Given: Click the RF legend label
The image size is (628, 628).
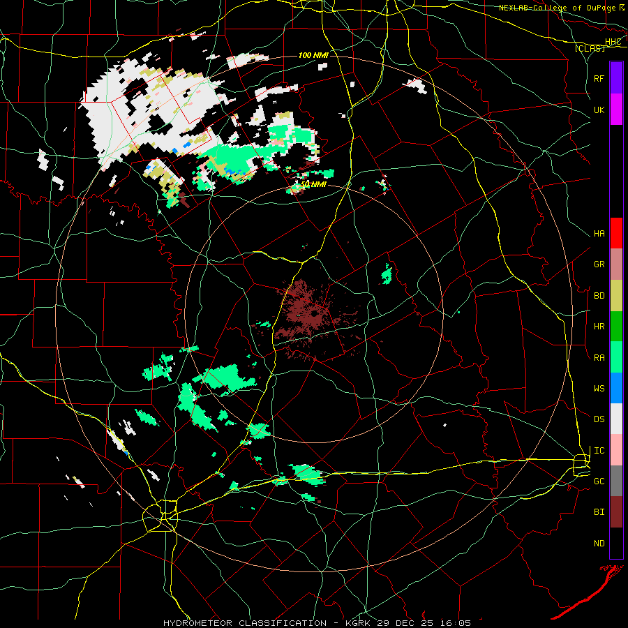Looking at the screenshot, I should (x=599, y=78).
